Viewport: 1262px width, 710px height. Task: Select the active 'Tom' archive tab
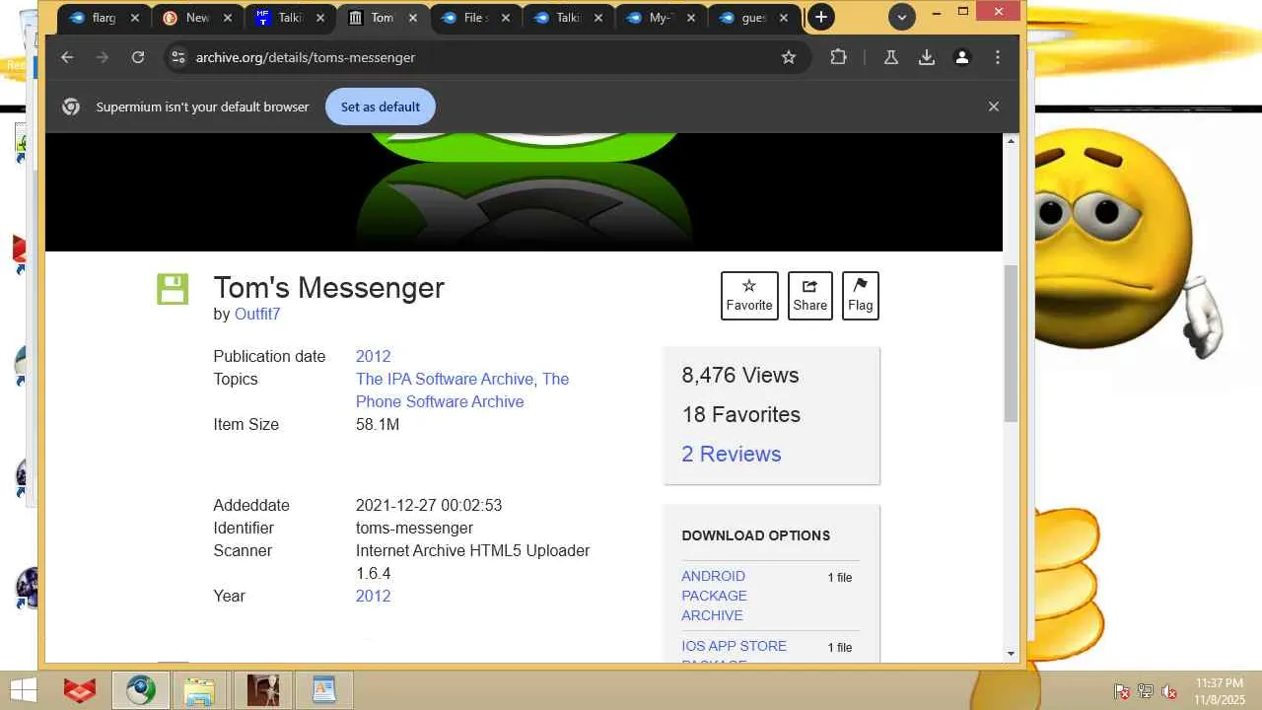point(382,18)
